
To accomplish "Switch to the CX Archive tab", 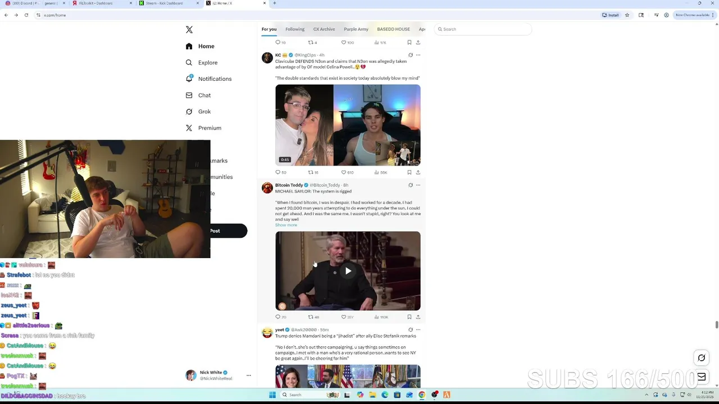I will pos(324,29).
